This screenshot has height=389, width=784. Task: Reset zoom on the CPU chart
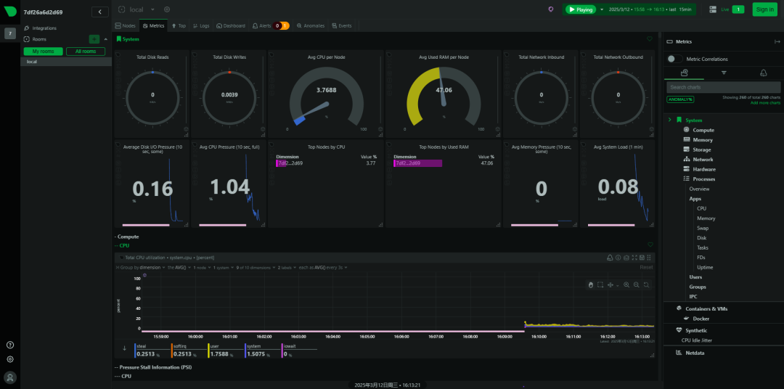click(x=646, y=284)
